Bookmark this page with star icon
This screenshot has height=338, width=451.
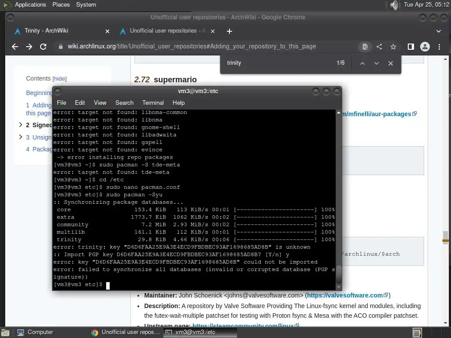(393, 47)
